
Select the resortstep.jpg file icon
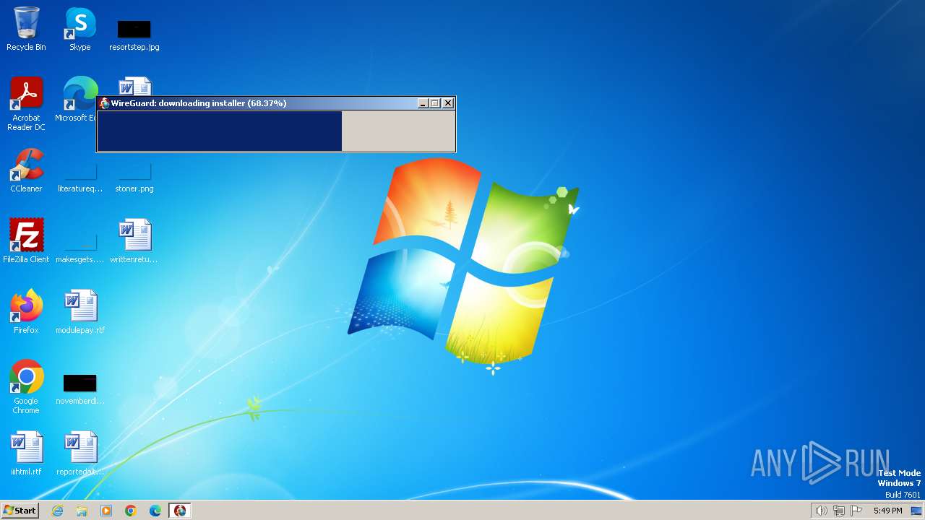pos(134,35)
